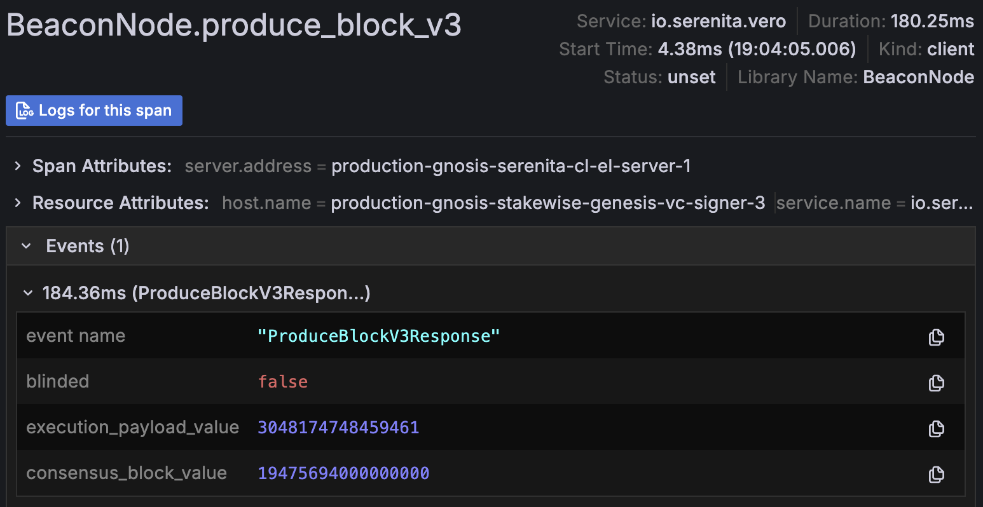Collapse the Events (1) section
This screenshot has height=507, width=983.
pos(26,246)
